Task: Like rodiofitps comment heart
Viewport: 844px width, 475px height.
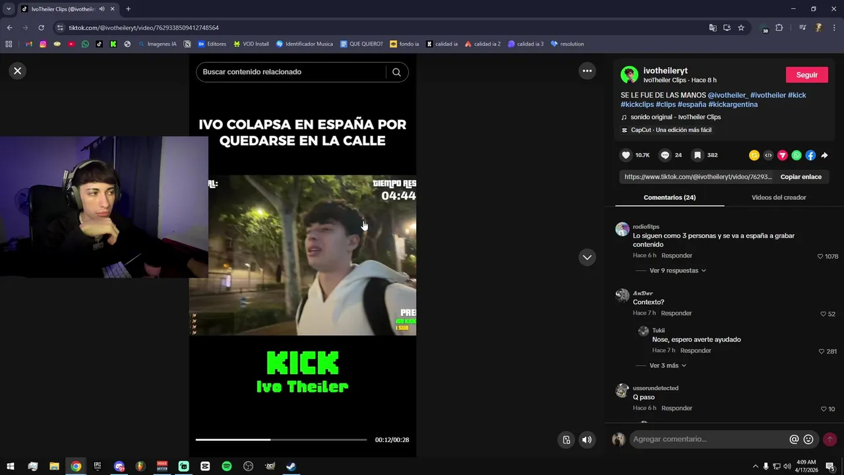Action: tap(820, 256)
